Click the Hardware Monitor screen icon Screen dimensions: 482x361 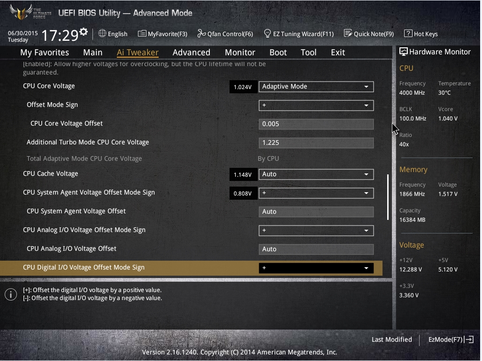[403, 52]
